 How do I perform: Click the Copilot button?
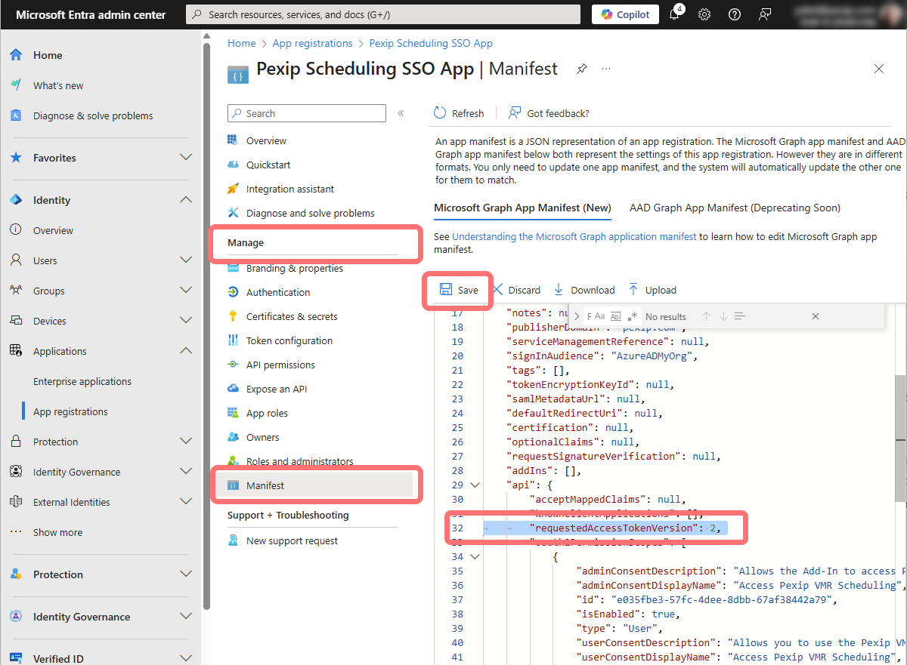pyautogui.click(x=625, y=14)
